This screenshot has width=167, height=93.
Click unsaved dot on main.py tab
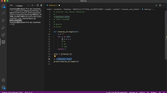pyautogui.click(x=59, y=5)
